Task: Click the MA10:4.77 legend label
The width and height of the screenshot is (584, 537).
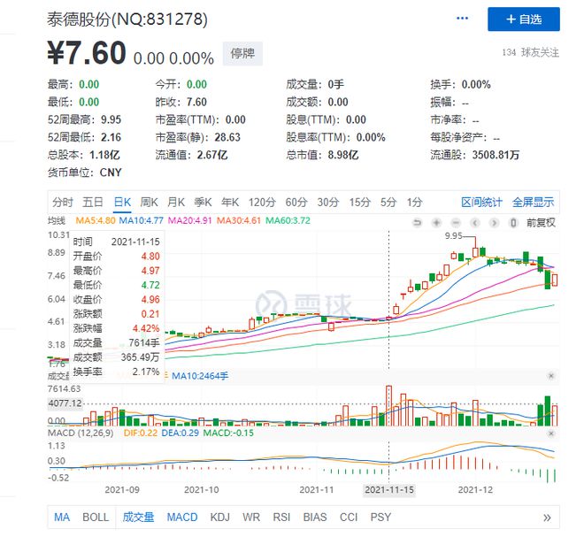Action: (142, 220)
